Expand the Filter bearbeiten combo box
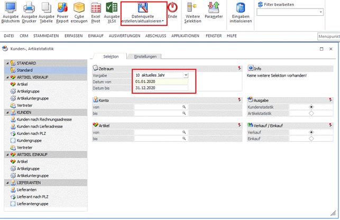 point(320,12)
